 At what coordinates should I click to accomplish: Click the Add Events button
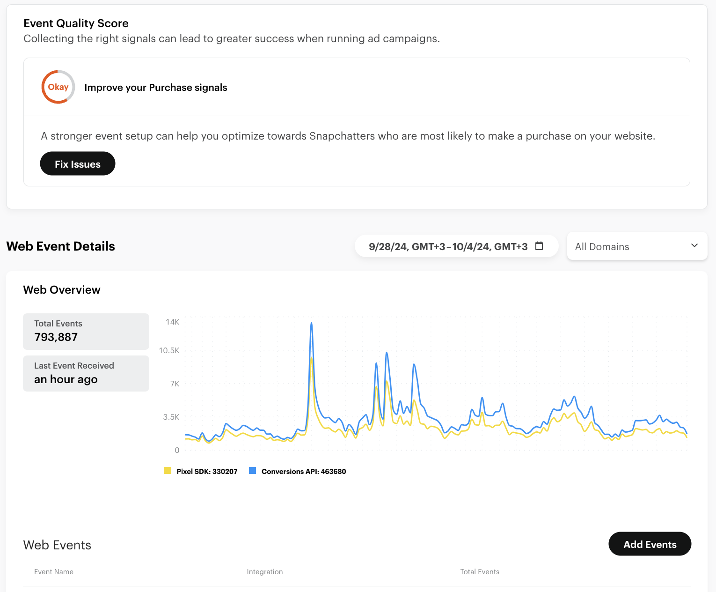coord(650,544)
